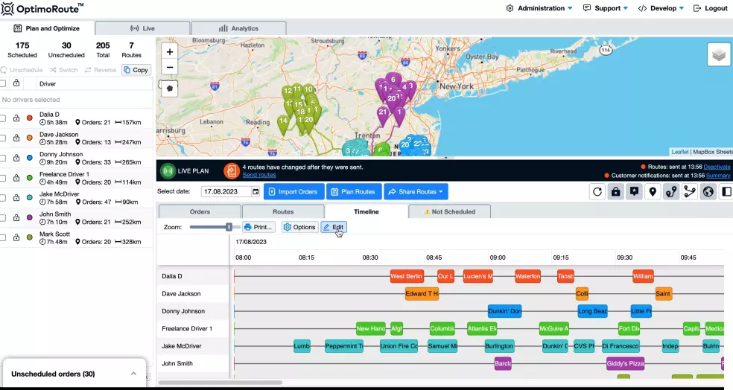
Task: Check the box next to Jake McDriver
Action: (x=4, y=198)
